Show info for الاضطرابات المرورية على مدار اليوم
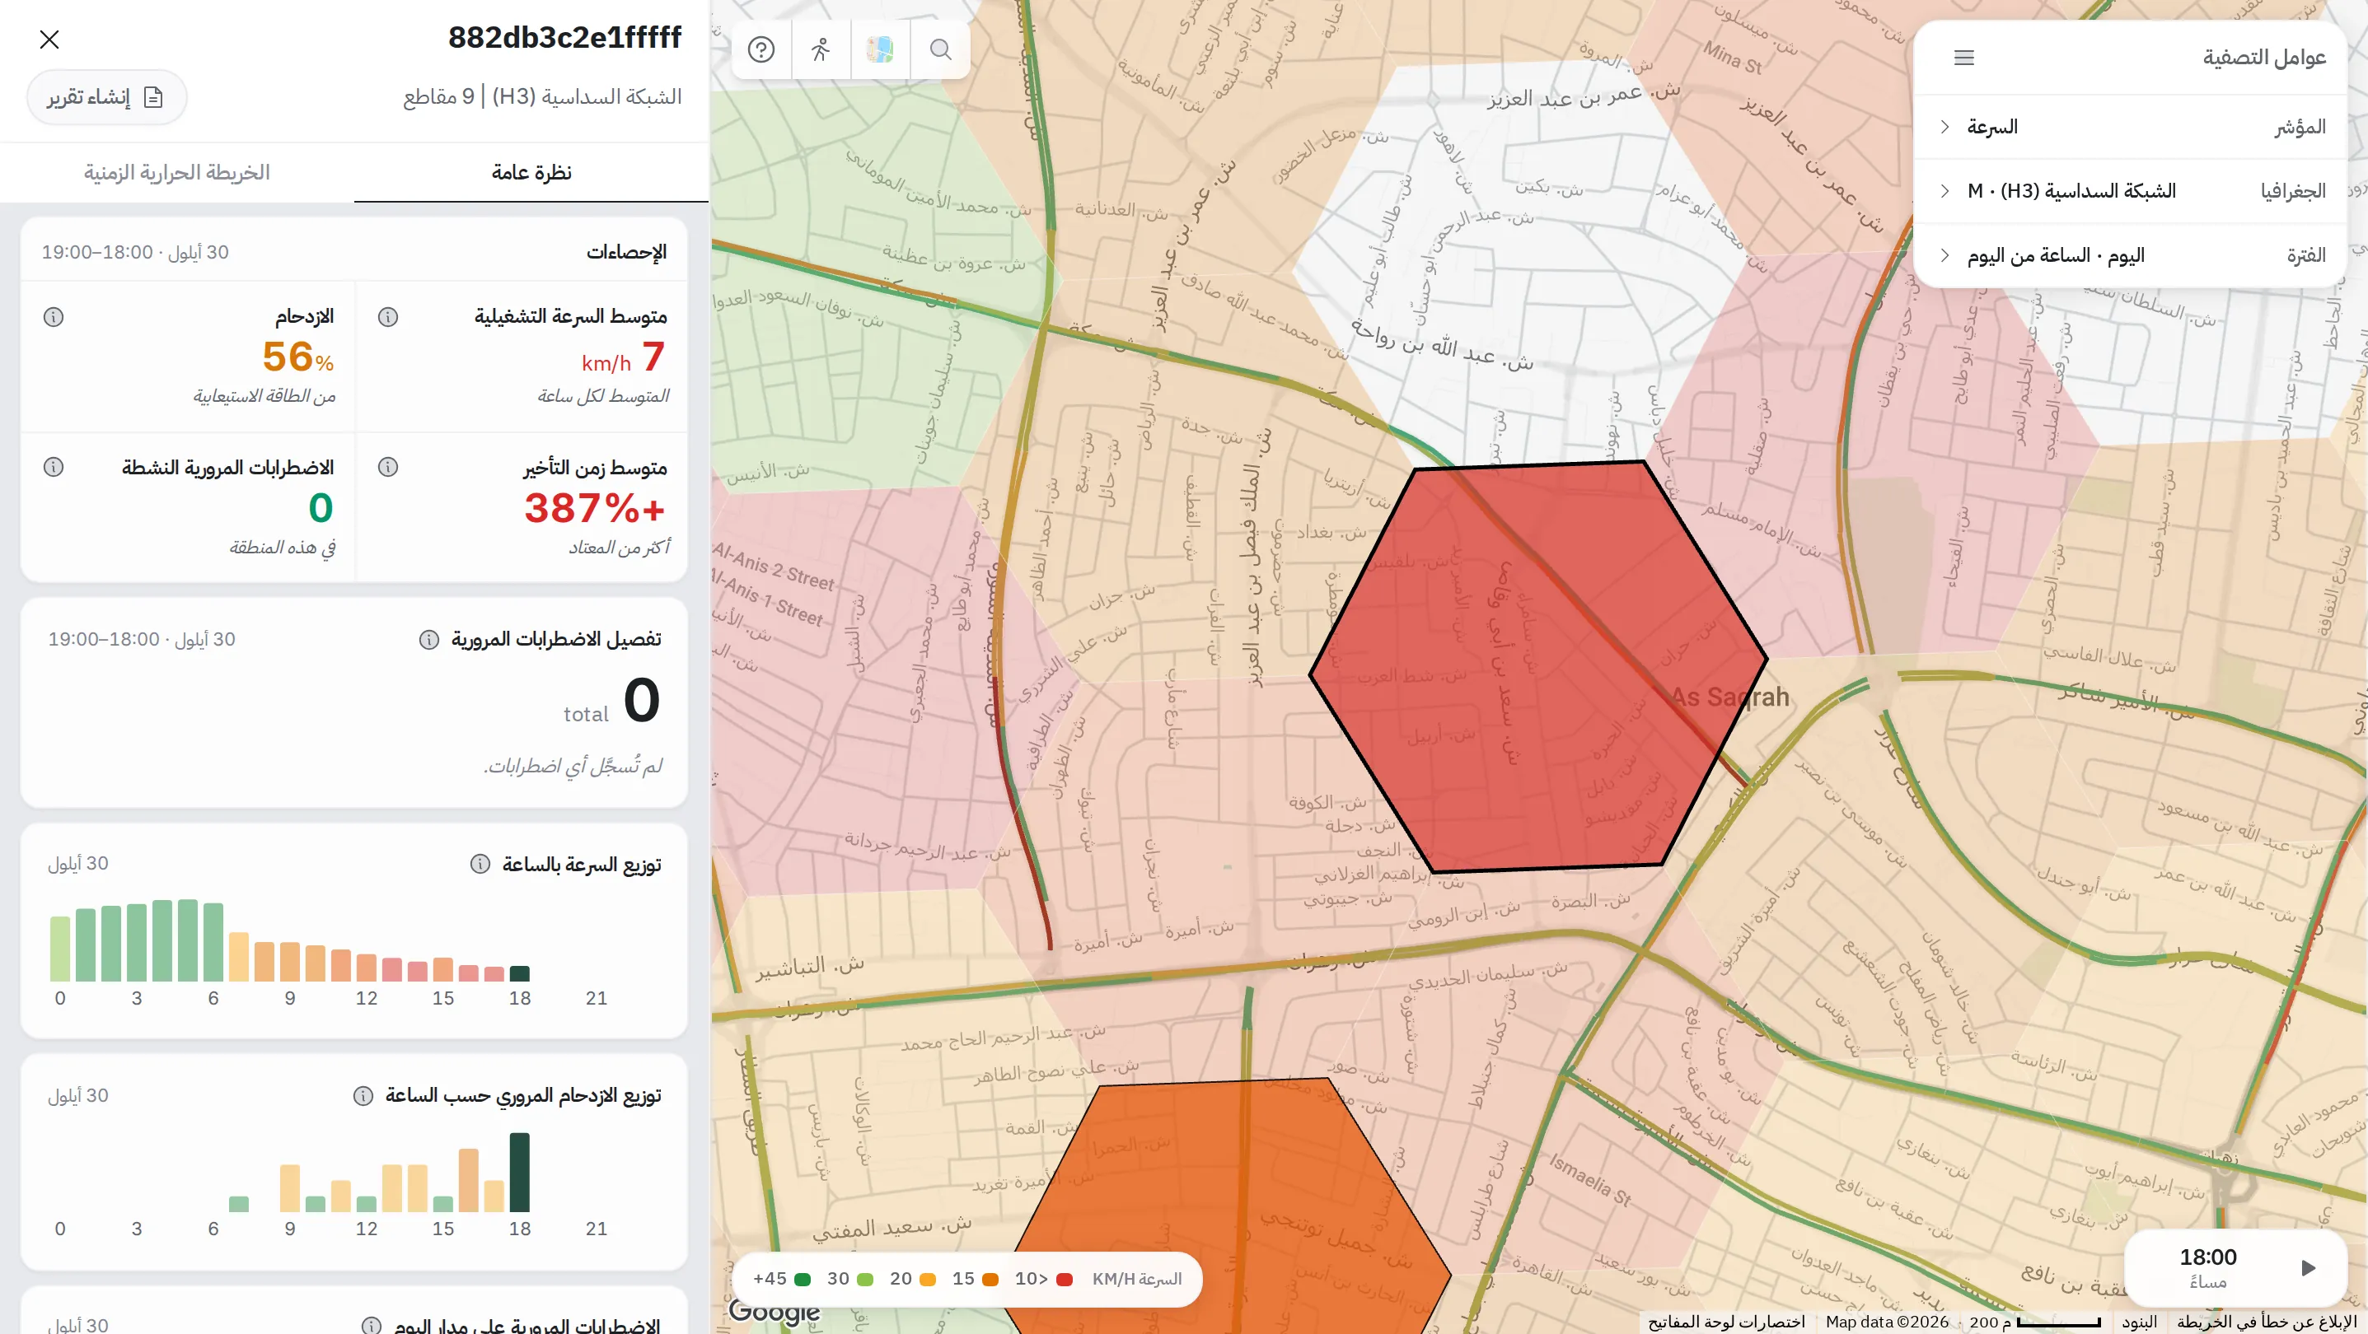Image resolution: width=2368 pixels, height=1334 pixels. [x=372, y=1326]
